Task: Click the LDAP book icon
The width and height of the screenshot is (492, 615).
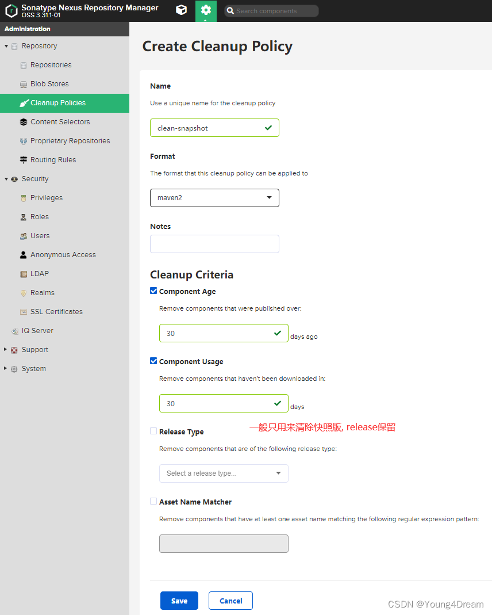Action: (24, 274)
